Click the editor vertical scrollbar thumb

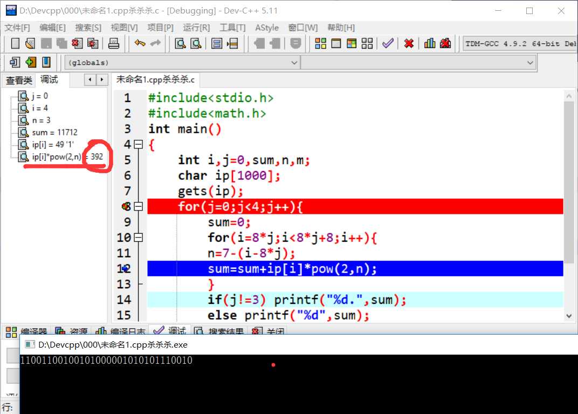pos(569,182)
